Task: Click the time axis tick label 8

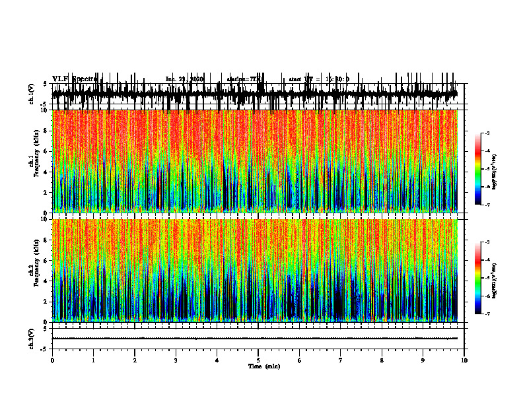Action: [x=382, y=360]
